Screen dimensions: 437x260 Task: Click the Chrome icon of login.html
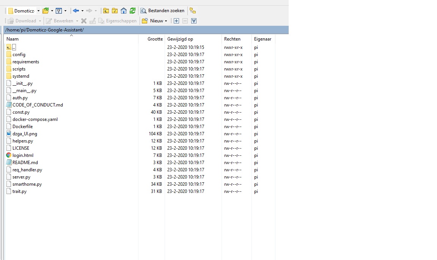9,155
